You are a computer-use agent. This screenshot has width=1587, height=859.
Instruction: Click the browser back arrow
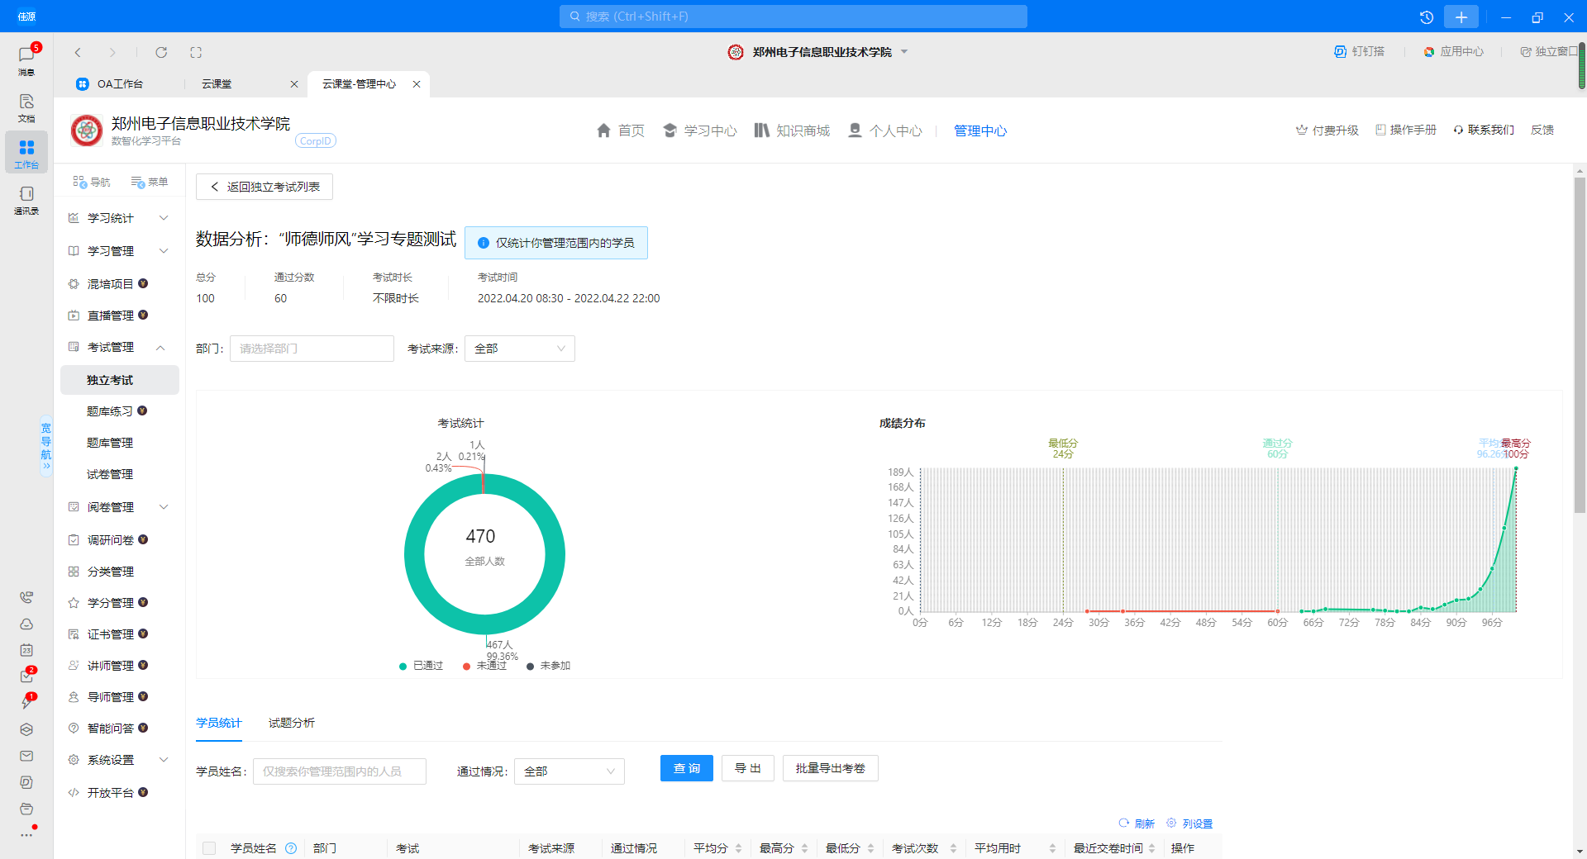(78, 52)
